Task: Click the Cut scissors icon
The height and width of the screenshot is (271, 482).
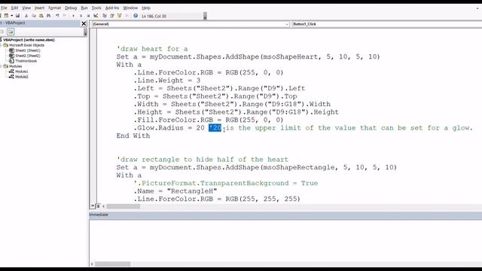Action: click(26, 16)
